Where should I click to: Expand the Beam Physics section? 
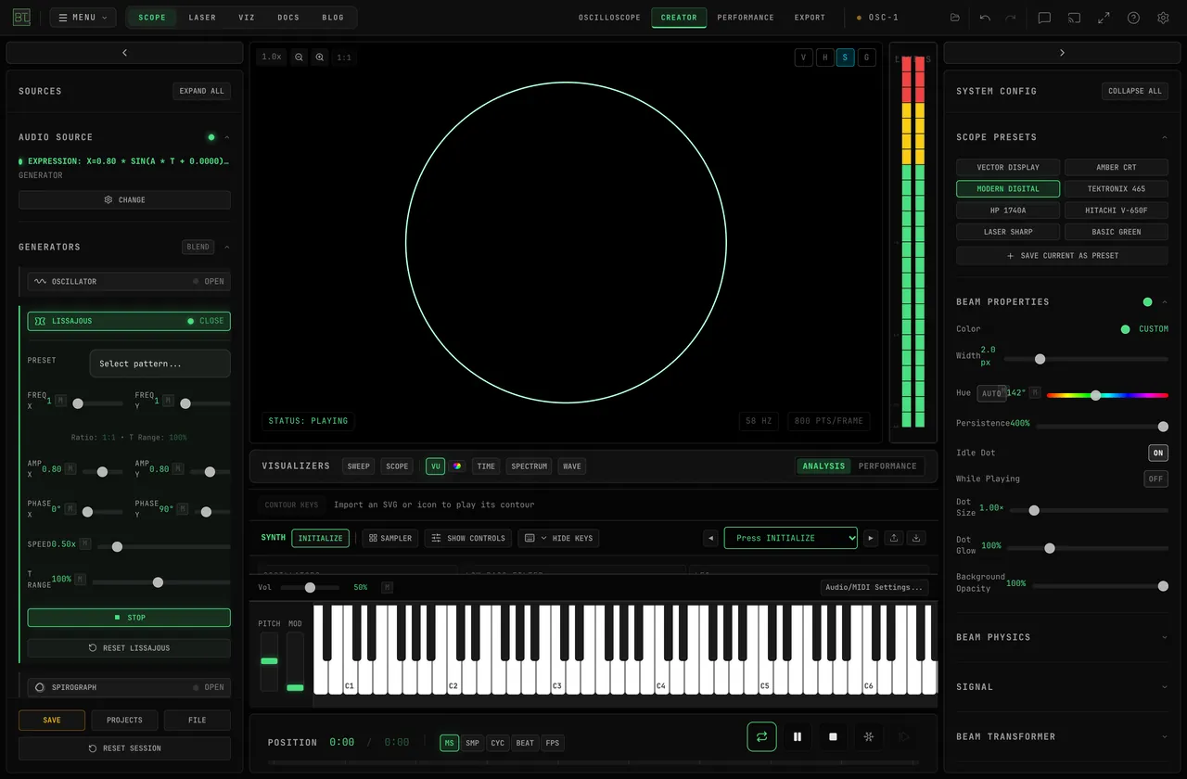tap(1062, 638)
